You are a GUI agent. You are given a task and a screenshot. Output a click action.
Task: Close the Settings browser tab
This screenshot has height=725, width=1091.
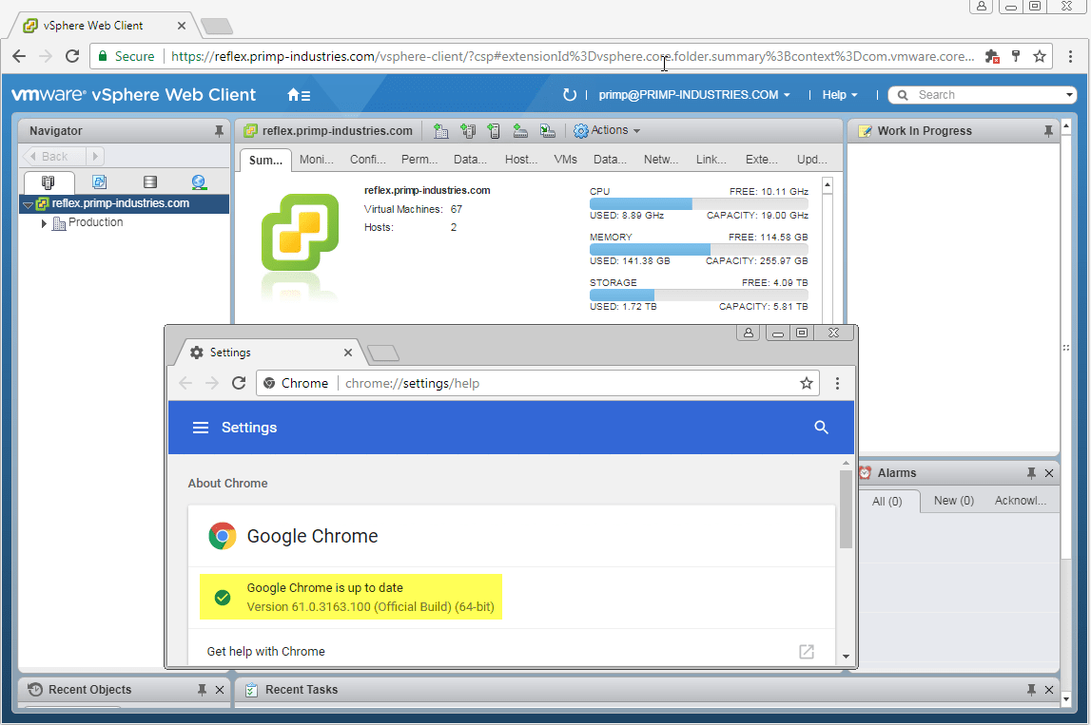tap(348, 353)
